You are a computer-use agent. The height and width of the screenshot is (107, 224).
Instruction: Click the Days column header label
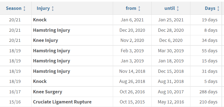pos(210,8)
